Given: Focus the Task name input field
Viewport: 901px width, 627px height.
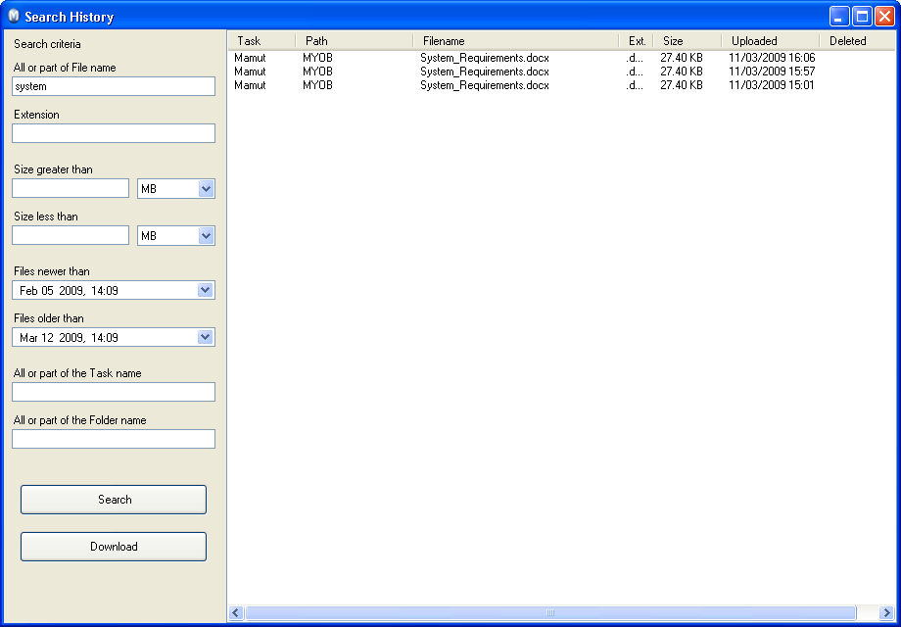Looking at the screenshot, I should coord(114,392).
